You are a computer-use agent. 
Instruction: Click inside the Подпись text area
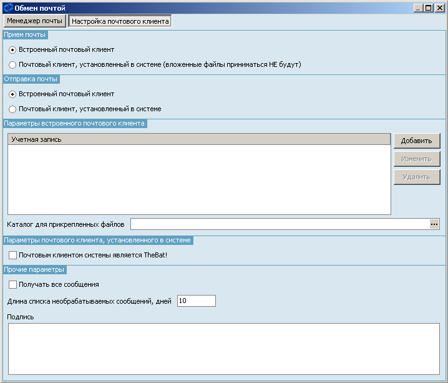pyautogui.click(x=224, y=349)
